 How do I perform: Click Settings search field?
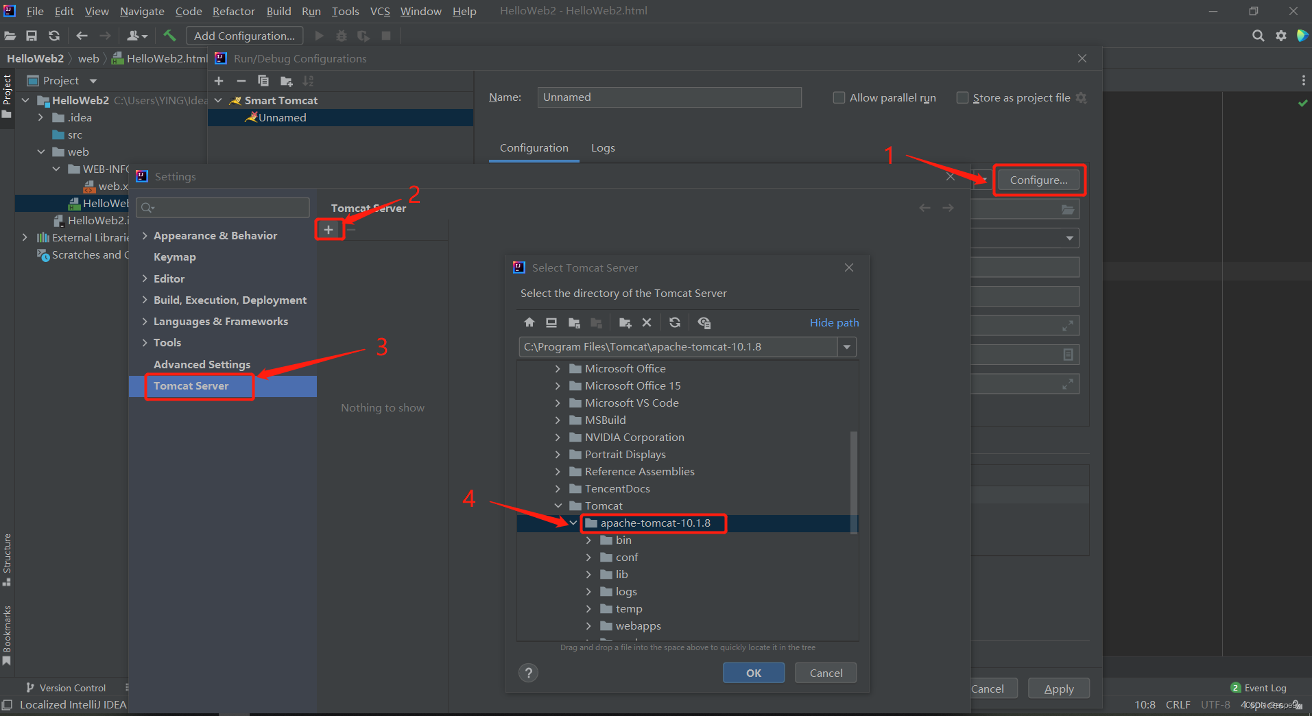223,208
